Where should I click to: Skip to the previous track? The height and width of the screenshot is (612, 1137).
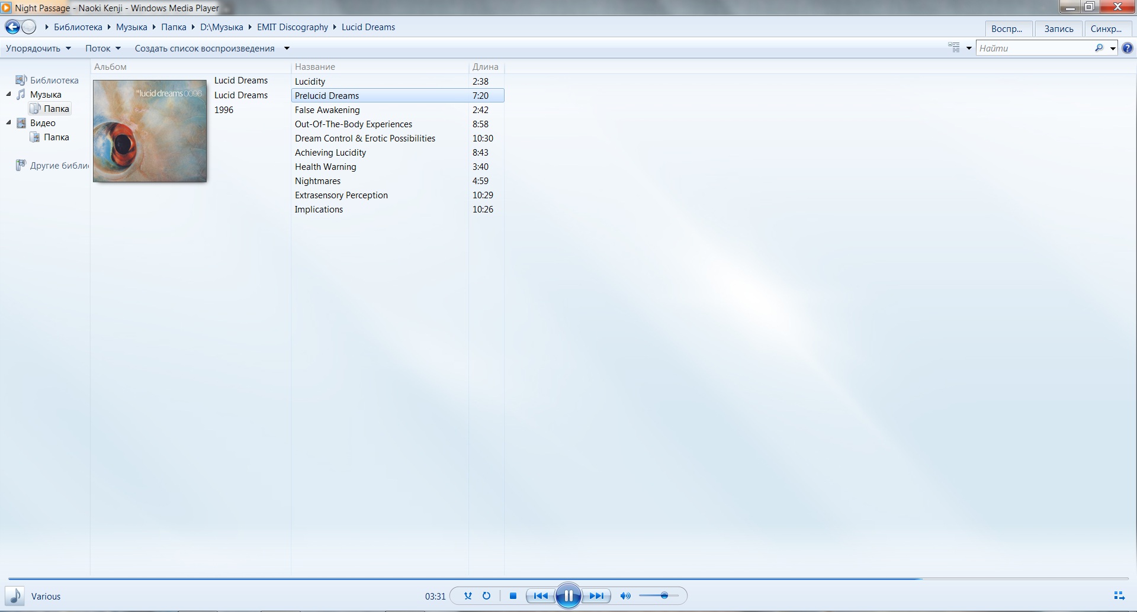tap(541, 596)
